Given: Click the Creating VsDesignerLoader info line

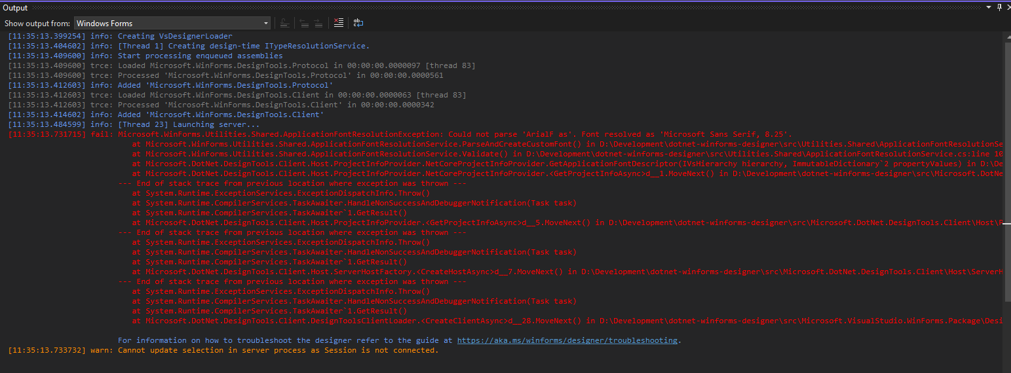Looking at the screenshot, I should pyautogui.click(x=120, y=36).
